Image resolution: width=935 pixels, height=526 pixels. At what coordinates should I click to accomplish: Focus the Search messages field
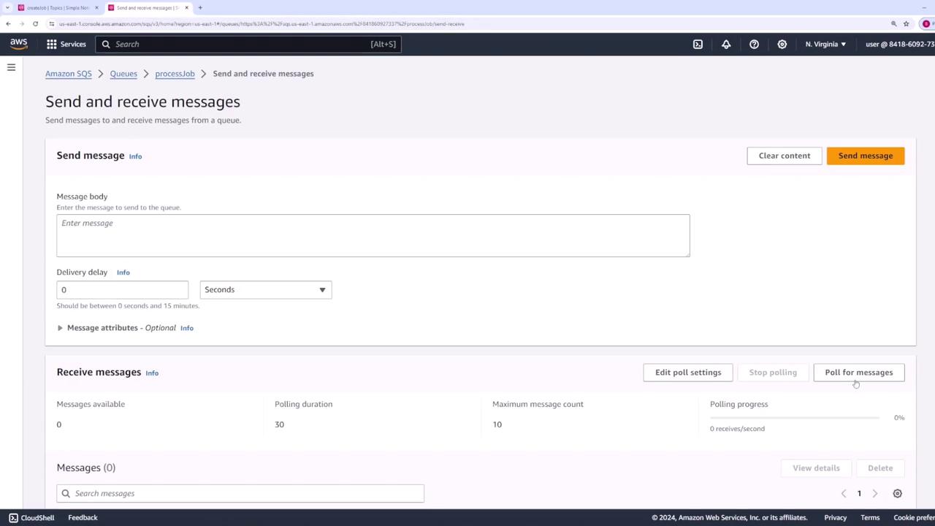(x=240, y=493)
